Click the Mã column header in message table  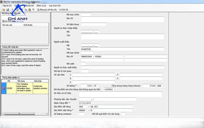pyautogui.click(x=9, y=81)
